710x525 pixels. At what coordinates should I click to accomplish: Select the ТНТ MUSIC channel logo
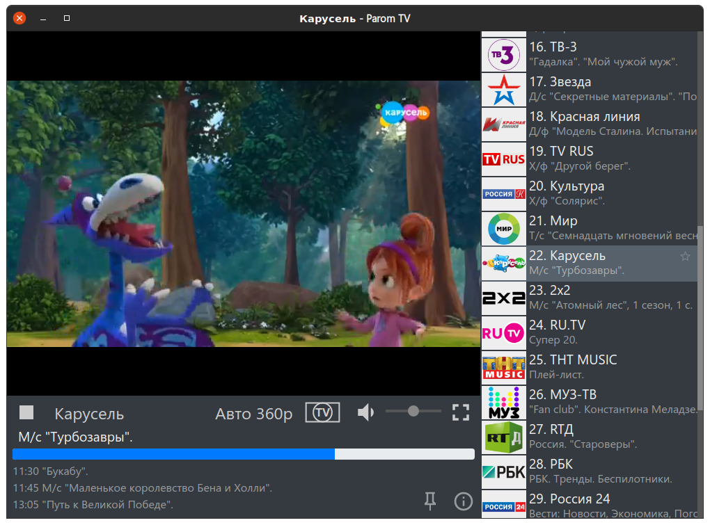pyautogui.click(x=503, y=368)
